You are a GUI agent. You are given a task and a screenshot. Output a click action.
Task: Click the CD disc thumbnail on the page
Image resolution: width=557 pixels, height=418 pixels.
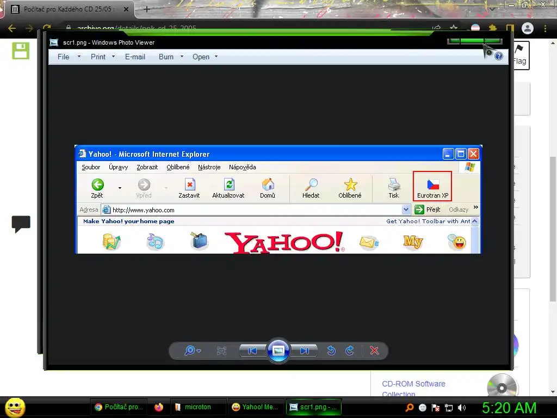click(x=502, y=386)
